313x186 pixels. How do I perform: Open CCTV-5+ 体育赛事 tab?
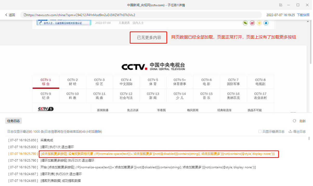coord(180,82)
